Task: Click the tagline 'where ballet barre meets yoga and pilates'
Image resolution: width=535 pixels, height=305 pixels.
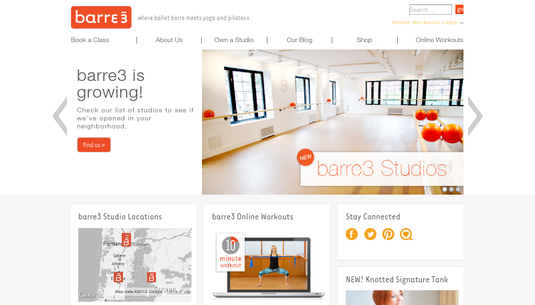Action: [193, 18]
